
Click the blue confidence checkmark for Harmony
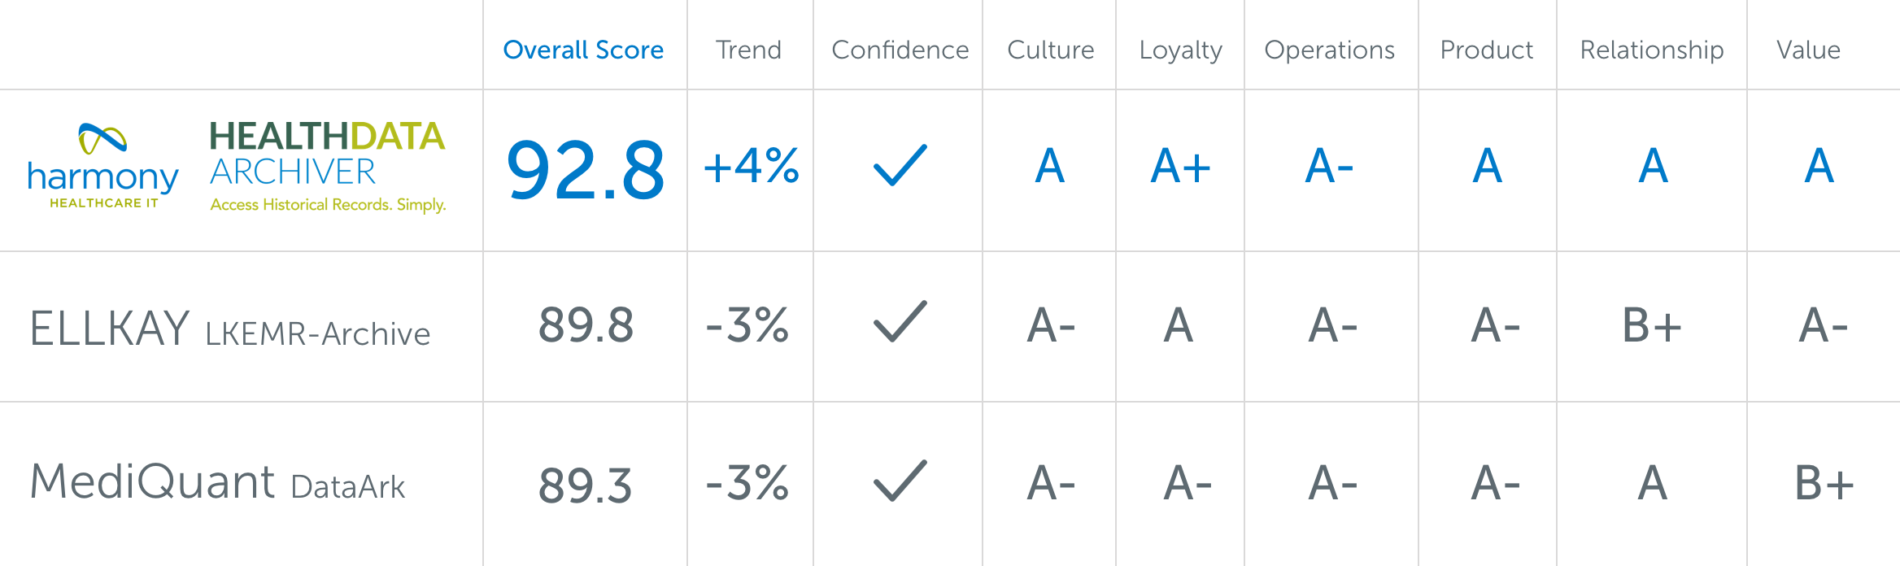pos(900,165)
